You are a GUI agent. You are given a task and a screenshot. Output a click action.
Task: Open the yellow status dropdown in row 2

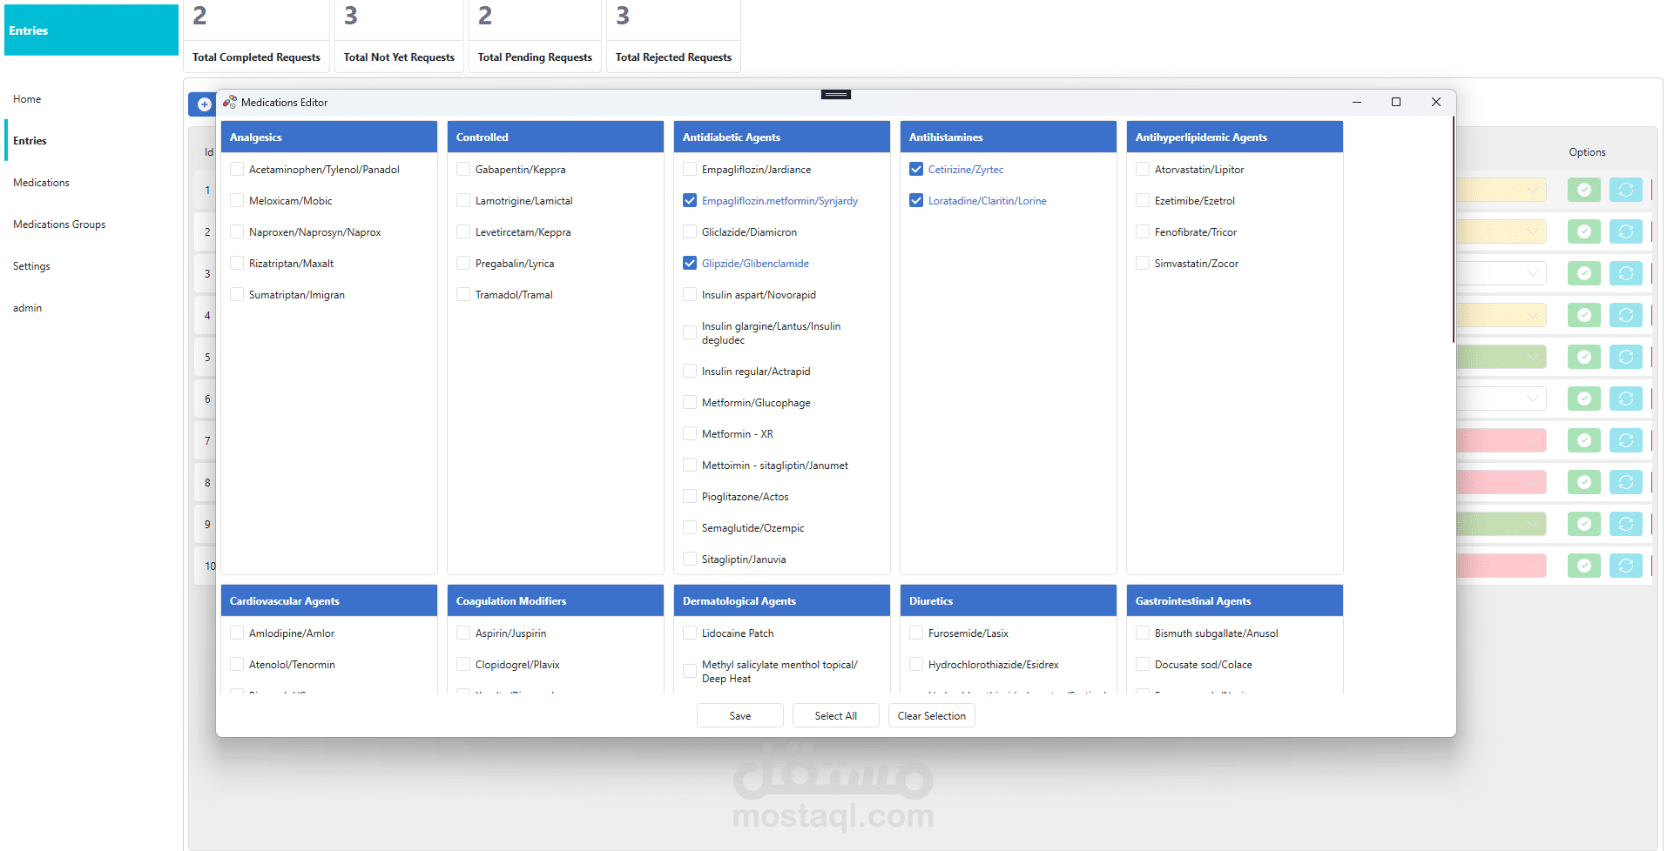point(1502,231)
